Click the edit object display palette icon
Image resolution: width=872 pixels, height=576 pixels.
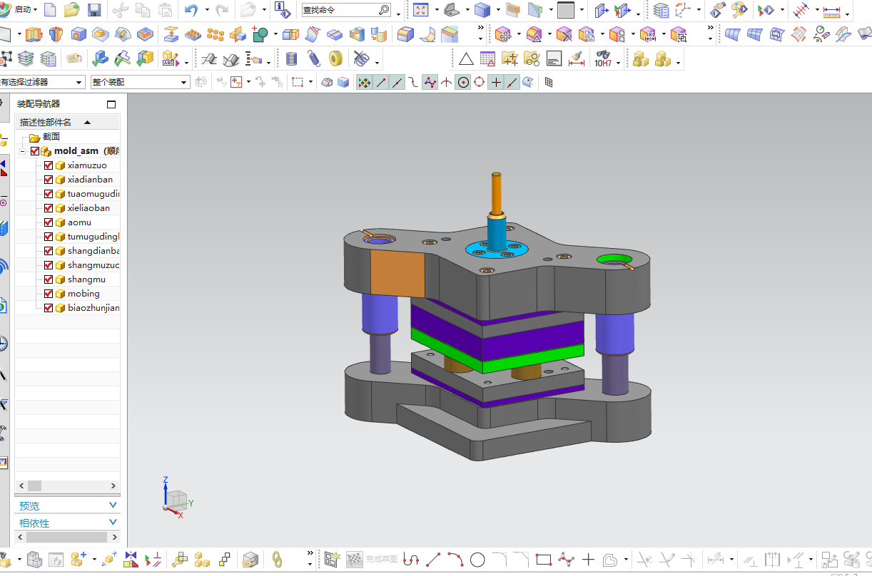pos(739,10)
